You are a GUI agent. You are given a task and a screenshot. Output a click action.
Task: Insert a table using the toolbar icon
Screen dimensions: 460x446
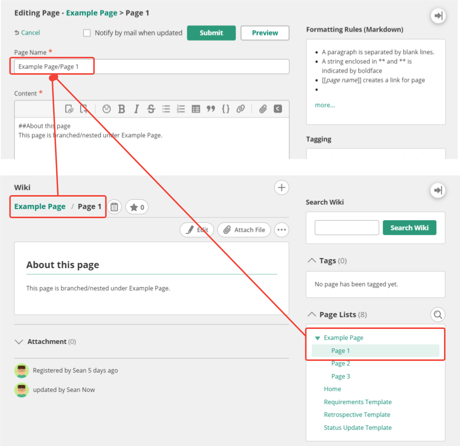[x=196, y=109]
